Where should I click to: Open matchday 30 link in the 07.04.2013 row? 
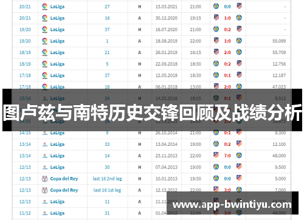[107, 167]
